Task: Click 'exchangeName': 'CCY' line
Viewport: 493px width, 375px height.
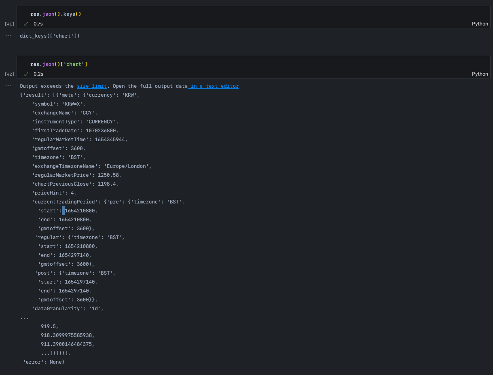Action: tap(65, 113)
